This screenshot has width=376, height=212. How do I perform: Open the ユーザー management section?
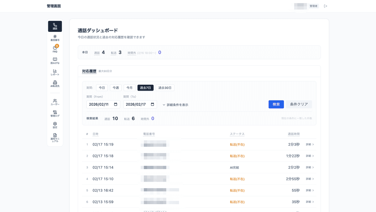[55, 102]
